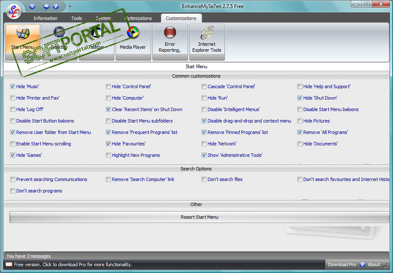The width and height of the screenshot is (393, 273).
Task: Open Error Reporting settings section
Action: (170, 42)
